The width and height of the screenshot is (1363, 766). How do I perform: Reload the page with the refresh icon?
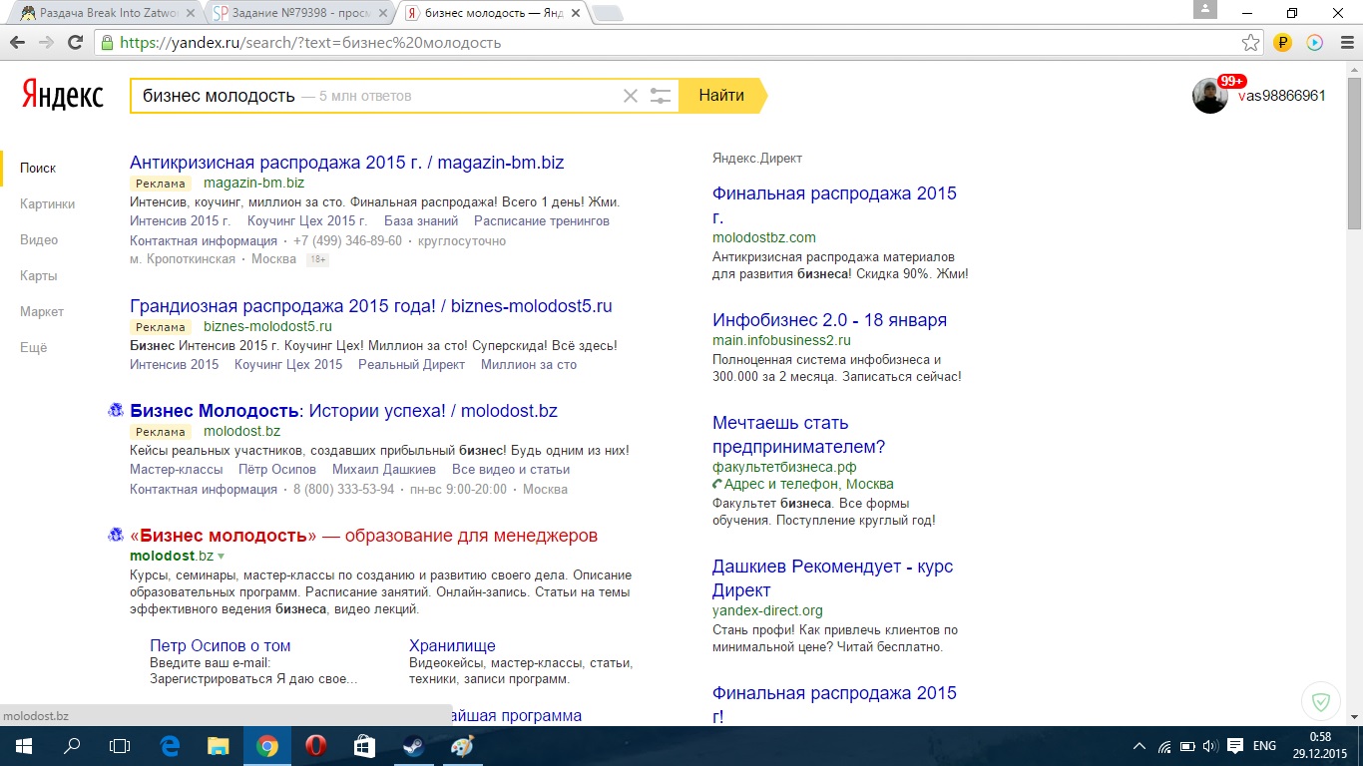pos(75,43)
